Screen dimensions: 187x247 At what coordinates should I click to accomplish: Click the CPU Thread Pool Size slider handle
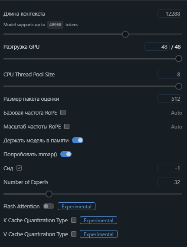click(x=179, y=86)
